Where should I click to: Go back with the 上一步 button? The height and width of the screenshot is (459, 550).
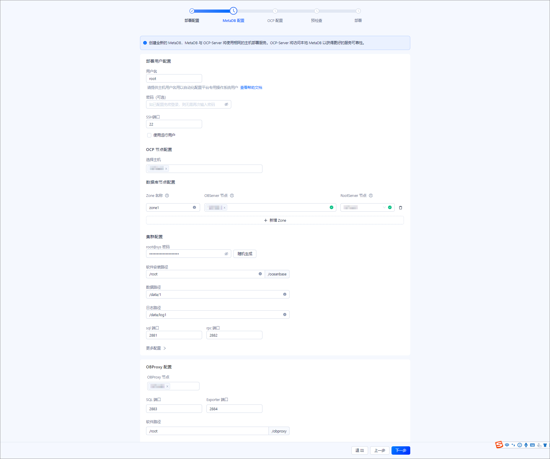380,450
